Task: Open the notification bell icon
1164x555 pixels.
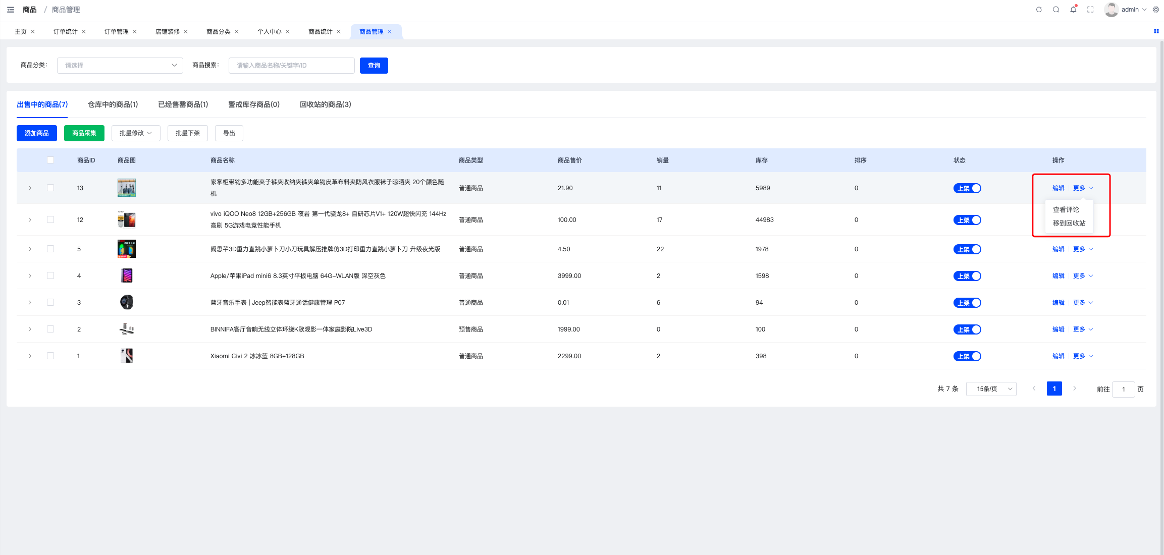Action: tap(1073, 10)
